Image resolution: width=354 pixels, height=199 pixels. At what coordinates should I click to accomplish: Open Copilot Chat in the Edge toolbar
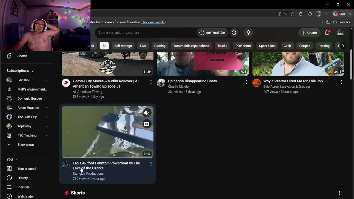tap(339, 14)
